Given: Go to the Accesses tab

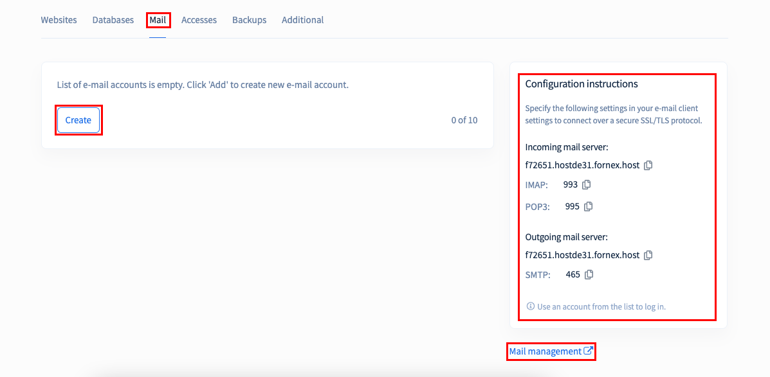Looking at the screenshot, I should click(199, 20).
